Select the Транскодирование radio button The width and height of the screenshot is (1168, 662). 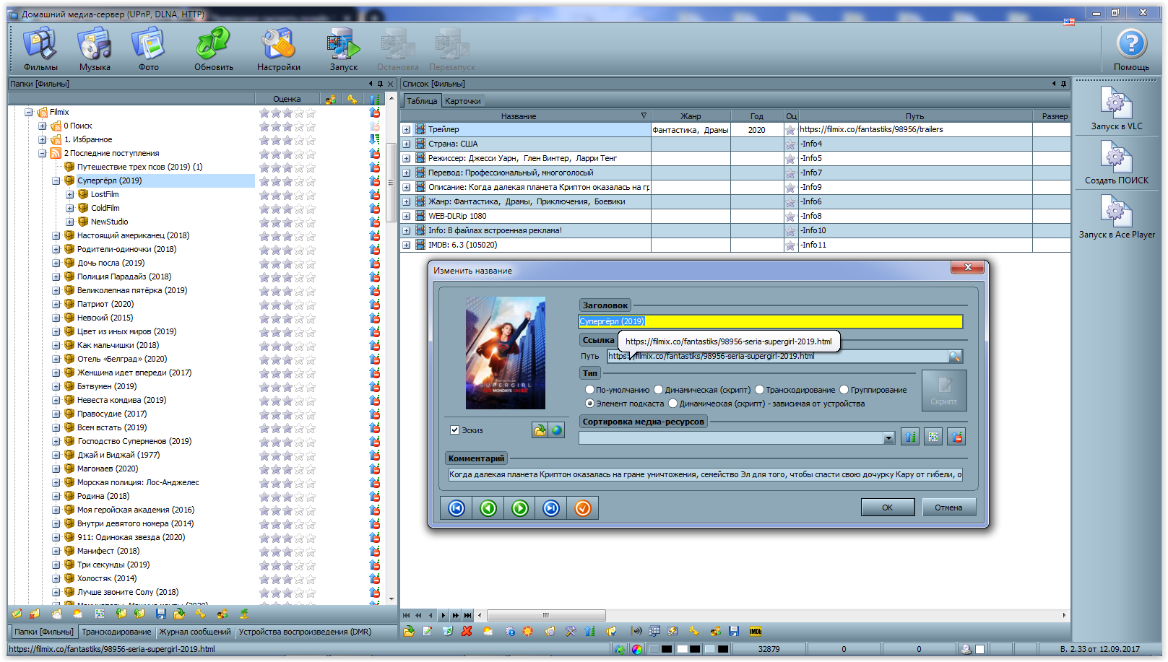click(760, 390)
